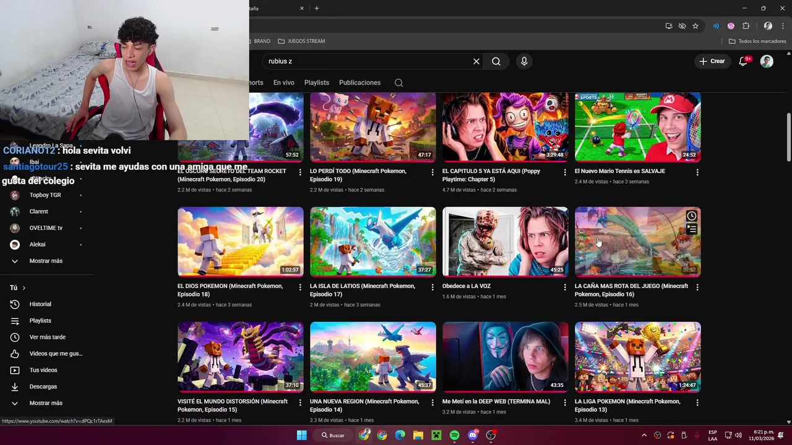Open options for UNA NUEVA REGION video
The image size is (792, 445).
click(x=433, y=402)
